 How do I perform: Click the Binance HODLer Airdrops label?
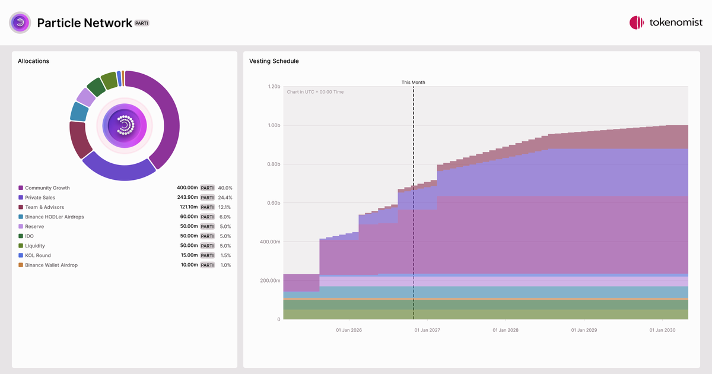coord(55,217)
